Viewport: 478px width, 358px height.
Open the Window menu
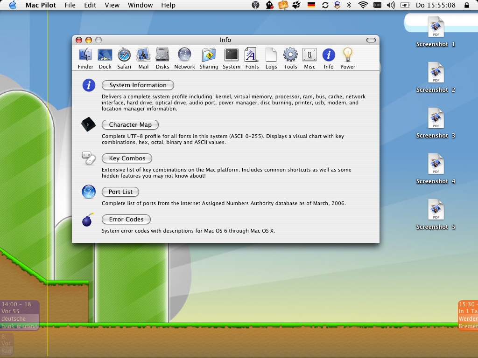pos(140,5)
